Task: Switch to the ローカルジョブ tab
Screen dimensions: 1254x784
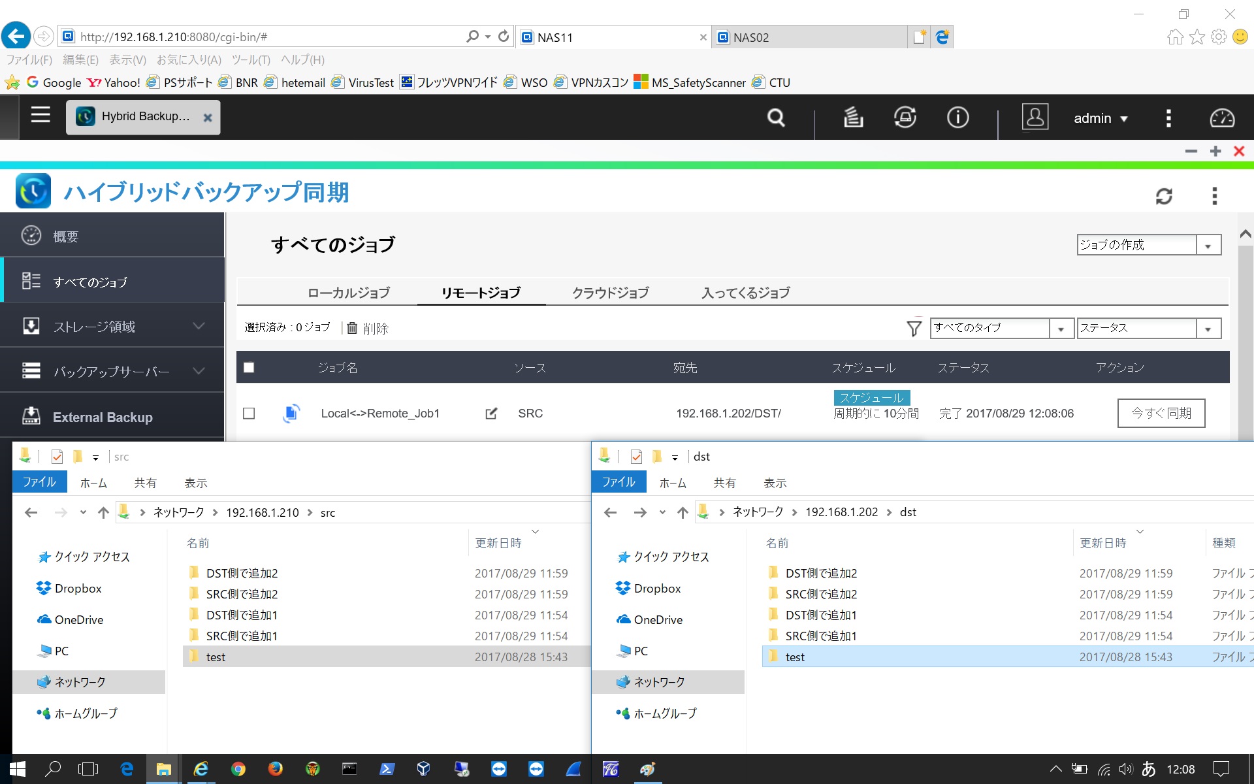Action: (x=349, y=293)
